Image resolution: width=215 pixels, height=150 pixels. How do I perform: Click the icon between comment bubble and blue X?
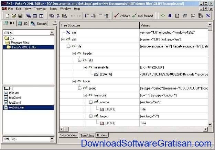(201, 15)
